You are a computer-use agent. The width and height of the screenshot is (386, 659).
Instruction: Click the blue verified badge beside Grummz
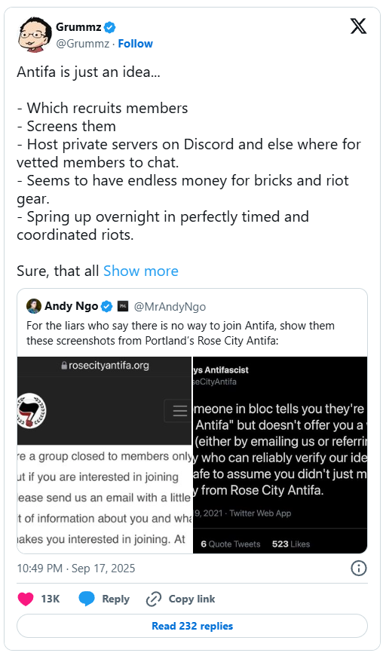(110, 27)
